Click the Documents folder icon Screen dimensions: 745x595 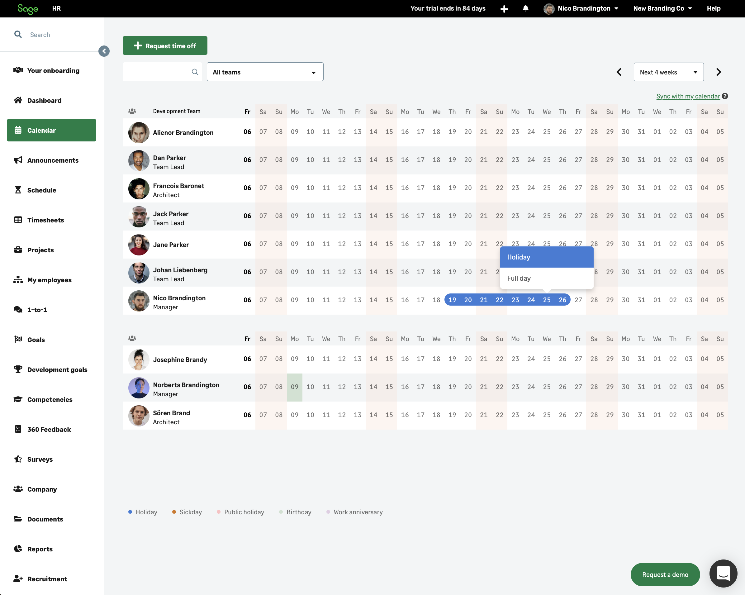pyautogui.click(x=18, y=519)
